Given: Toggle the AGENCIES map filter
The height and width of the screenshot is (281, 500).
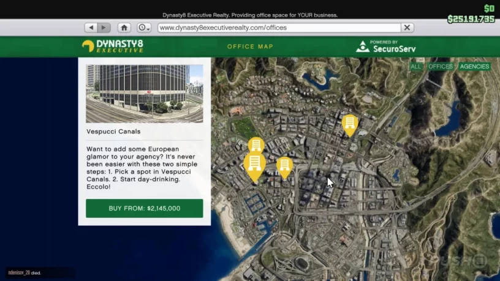Looking at the screenshot, I should (474, 67).
